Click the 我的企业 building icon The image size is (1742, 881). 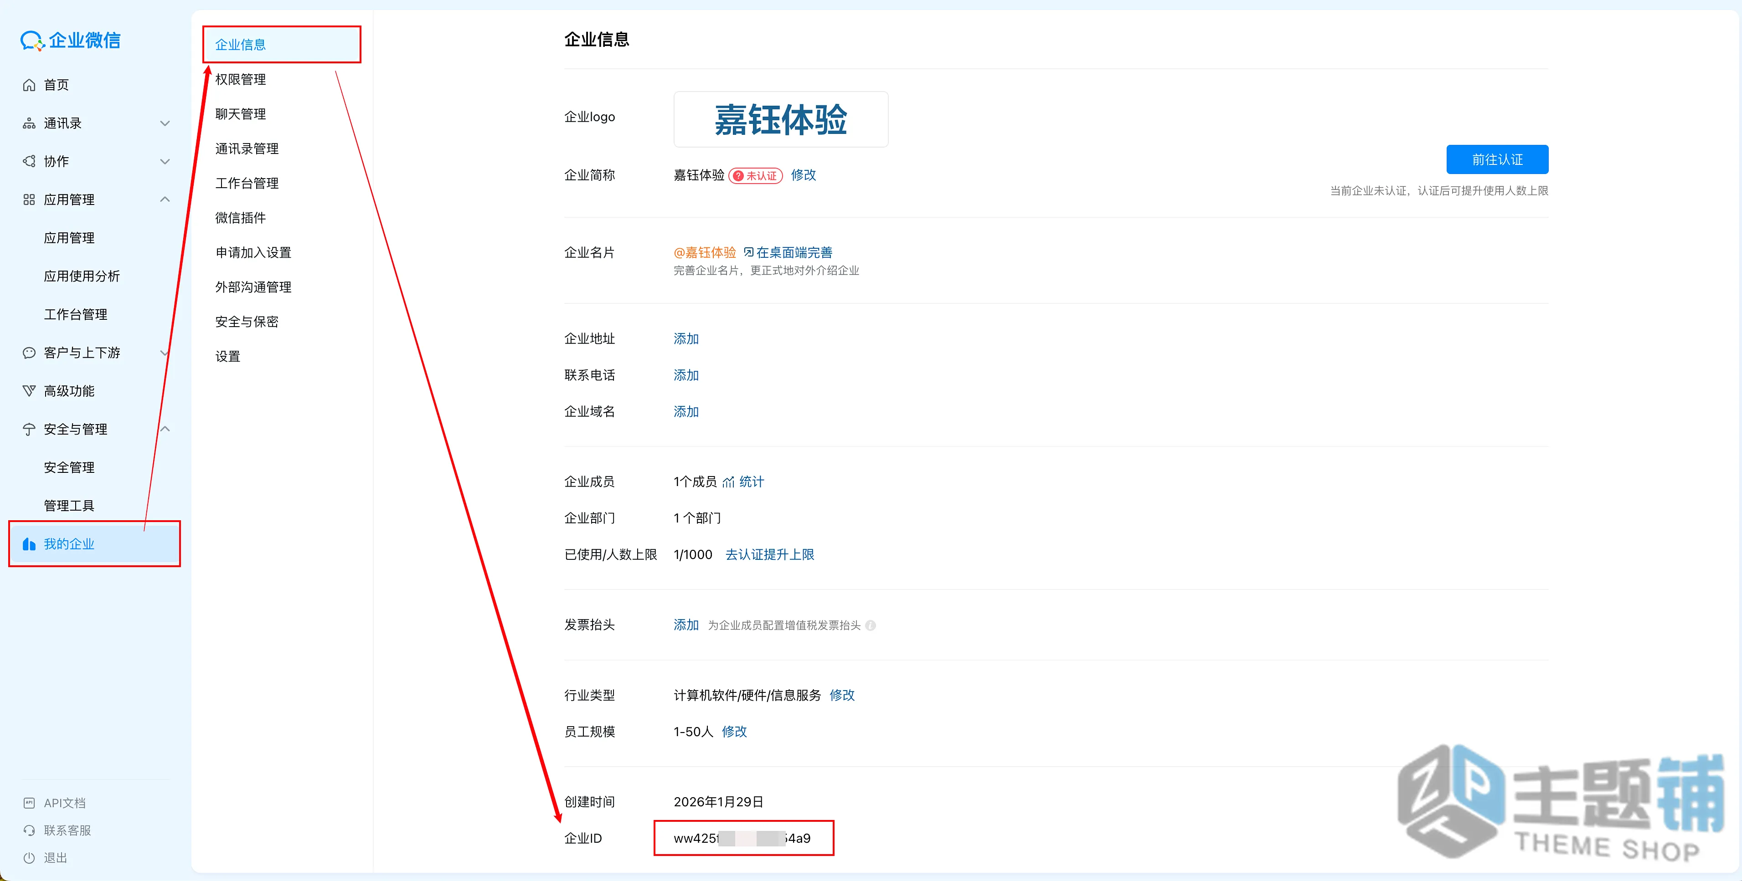click(29, 544)
